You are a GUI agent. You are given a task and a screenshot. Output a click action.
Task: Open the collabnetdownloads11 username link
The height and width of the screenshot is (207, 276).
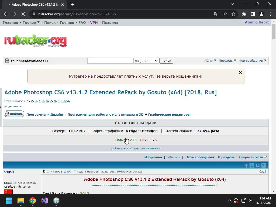[29, 61]
